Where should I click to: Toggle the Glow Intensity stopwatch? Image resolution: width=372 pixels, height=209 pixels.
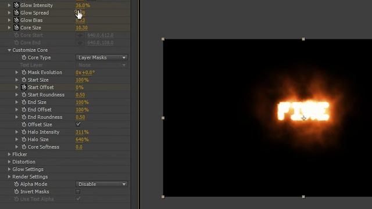coord(16,5)
